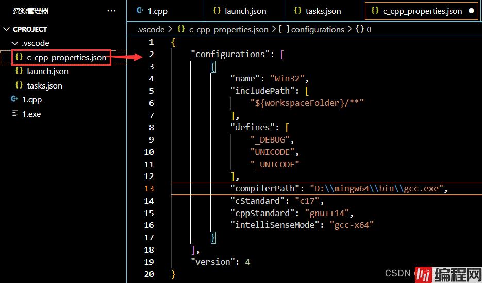Open the explorer more actions ellipsis
Image resolution: width=482 pixels, height=283 pixels.
(111, 11)
